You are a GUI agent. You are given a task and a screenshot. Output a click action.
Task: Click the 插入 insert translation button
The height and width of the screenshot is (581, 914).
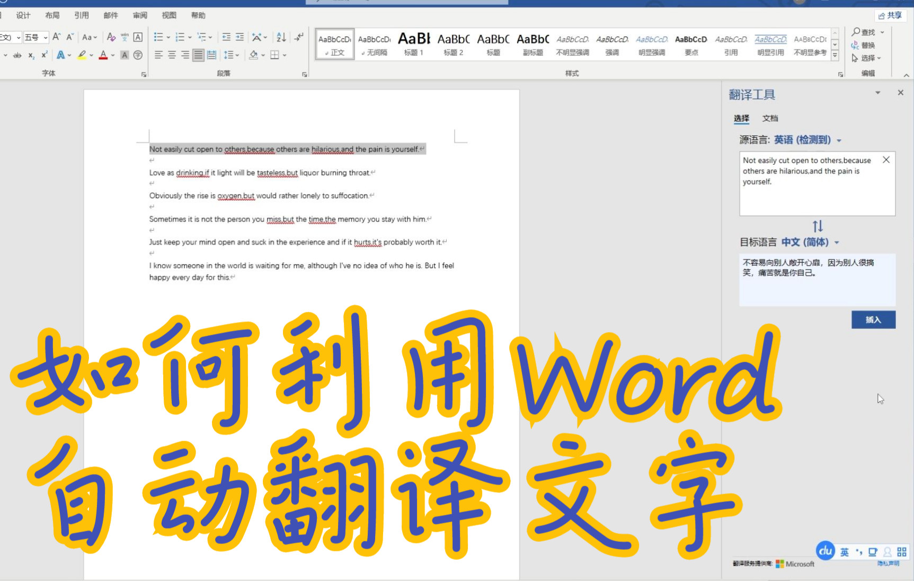pyautogui.click(x=873, y=319)
